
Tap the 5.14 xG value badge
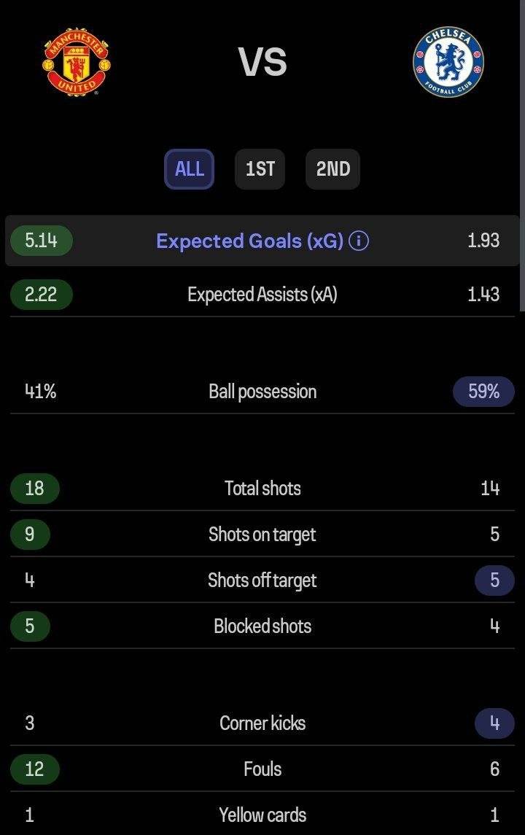click(x=42, y=240)
